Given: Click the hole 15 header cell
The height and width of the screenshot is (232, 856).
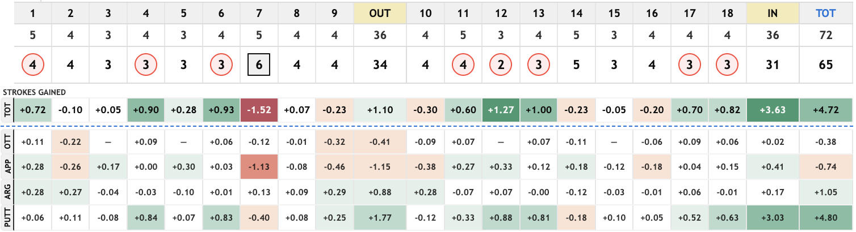Looking at the screenshot, I should 614,12.
